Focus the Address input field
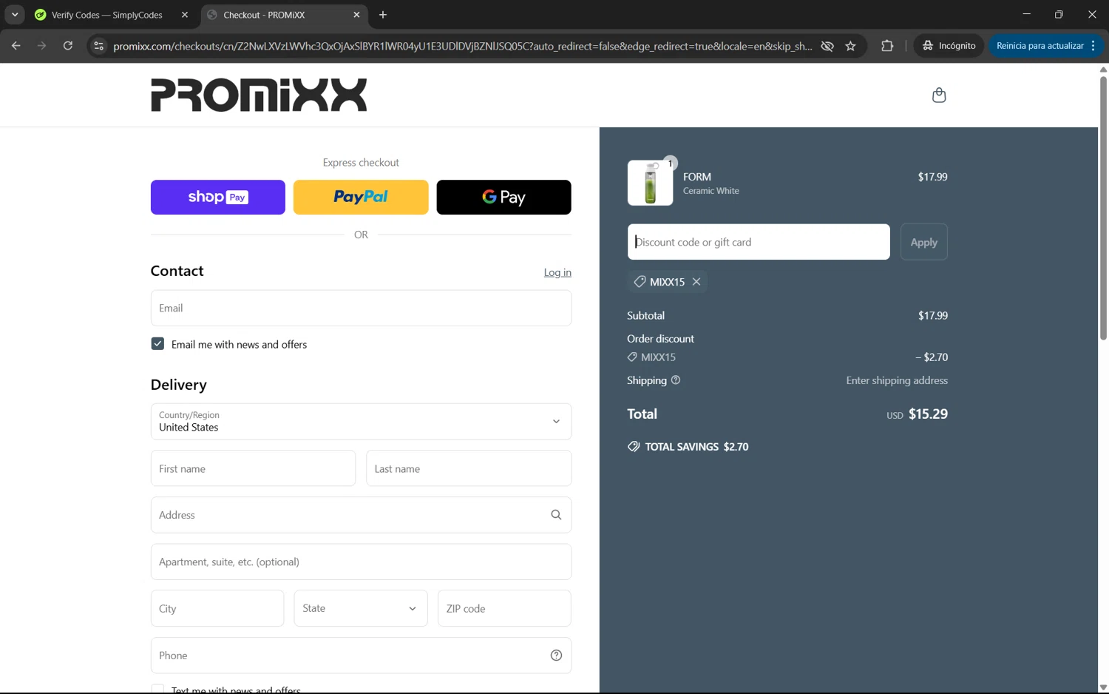The image size is (1109, 694). pyautogui.click(x=361, y=515)
